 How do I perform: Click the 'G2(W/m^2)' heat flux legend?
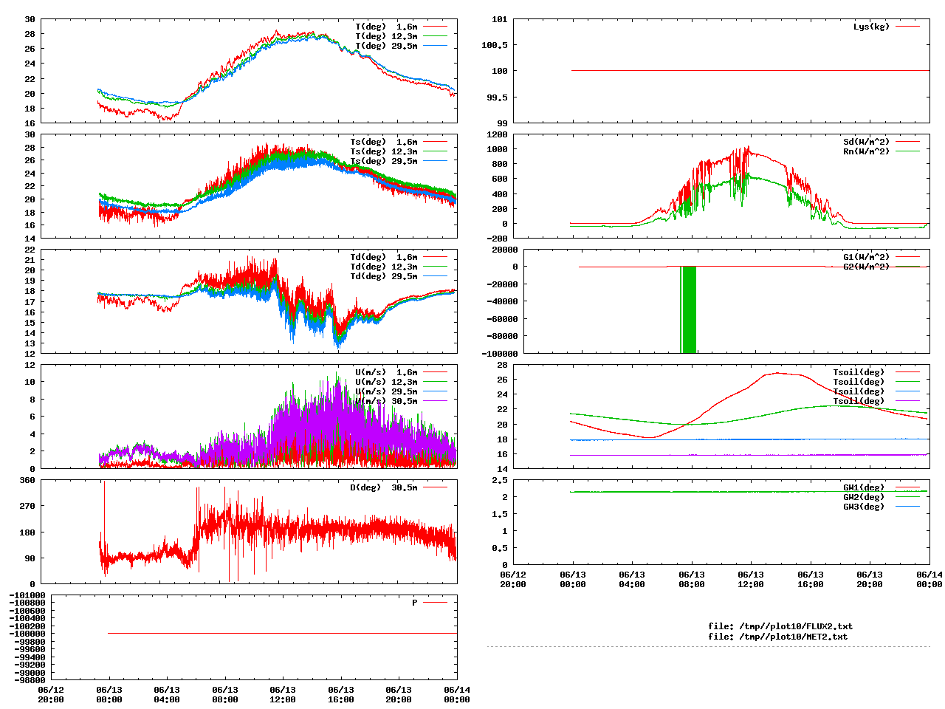click(866, 267)
